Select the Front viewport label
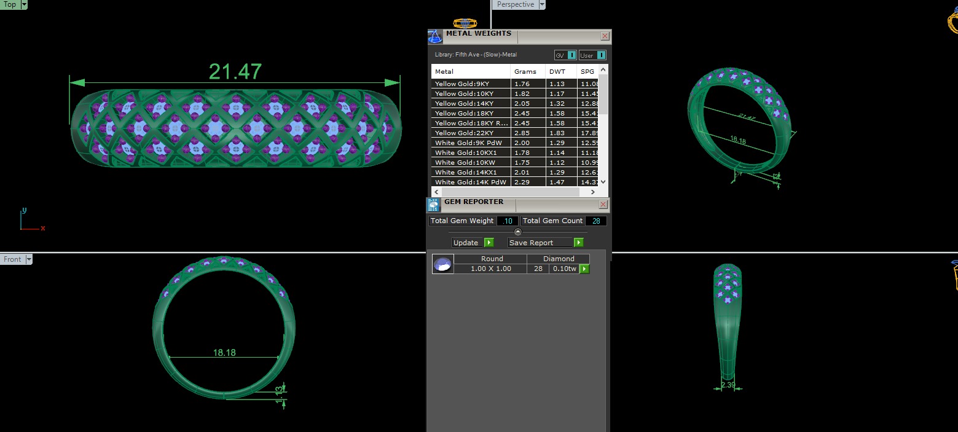958x432 pixels. 12,259
